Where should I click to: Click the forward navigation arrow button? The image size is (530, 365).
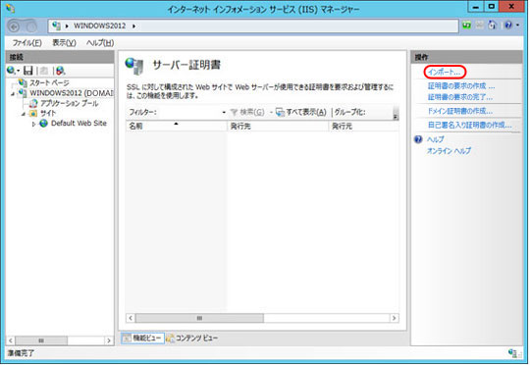[x=31, y=26]
